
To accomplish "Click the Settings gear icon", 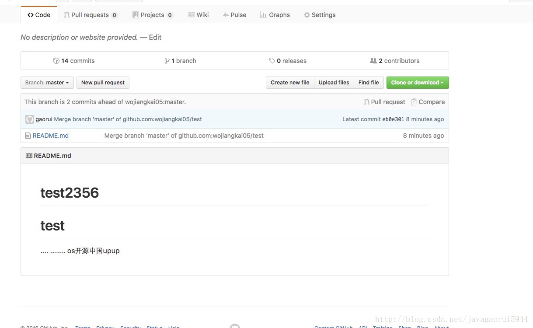I will pos(307,15).
